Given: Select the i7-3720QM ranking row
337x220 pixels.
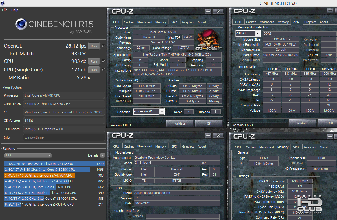Looking at the screenshot, I should (x=54, y=193).
